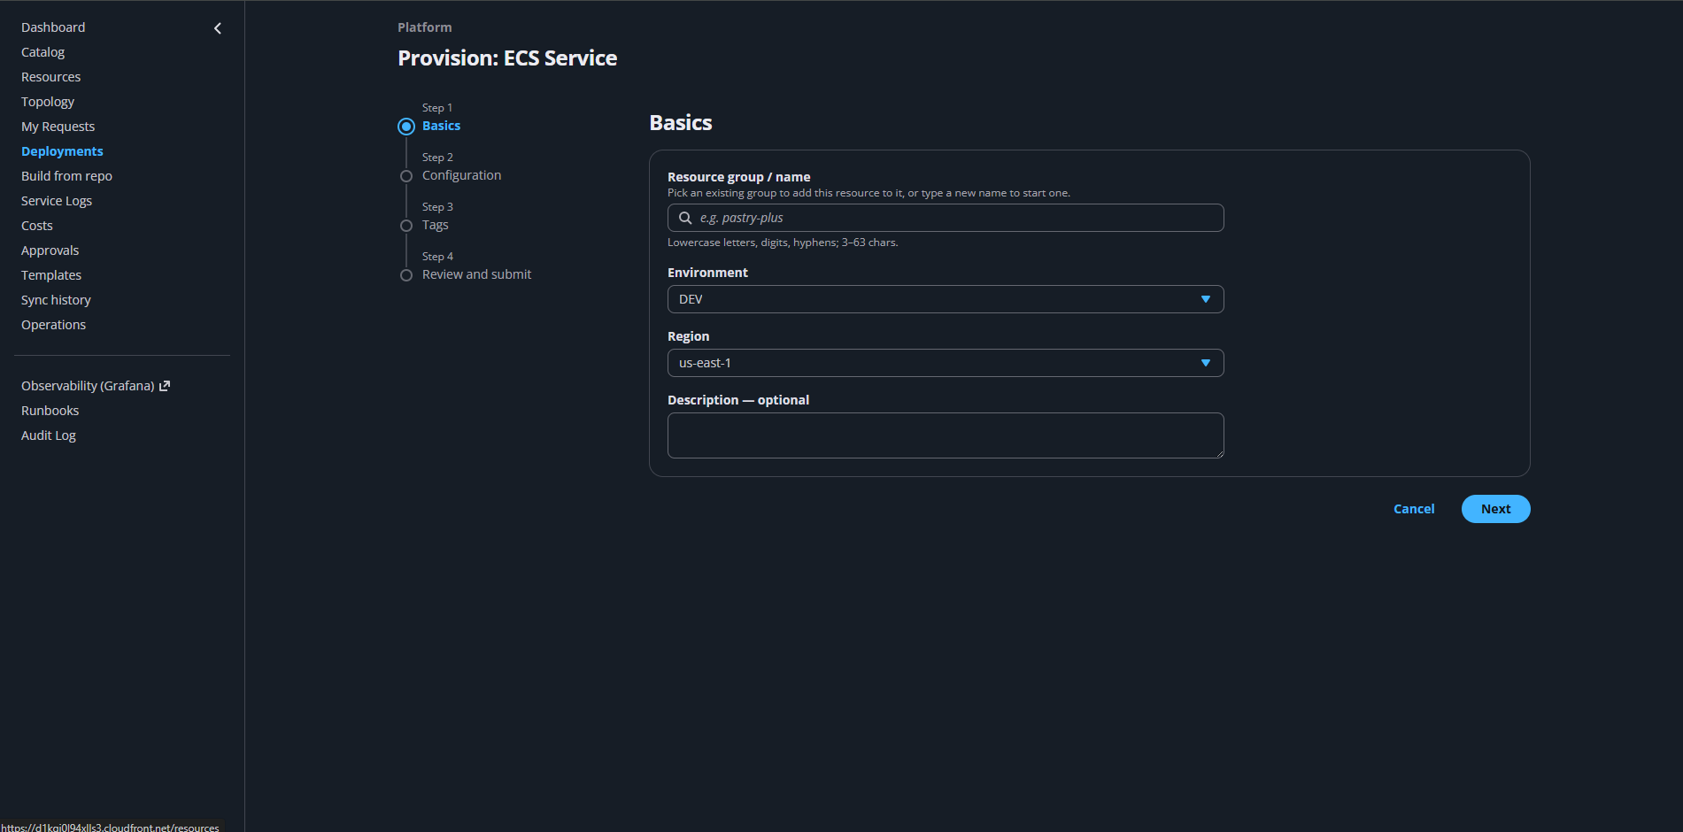Open Templates page

tap(51, 275)
